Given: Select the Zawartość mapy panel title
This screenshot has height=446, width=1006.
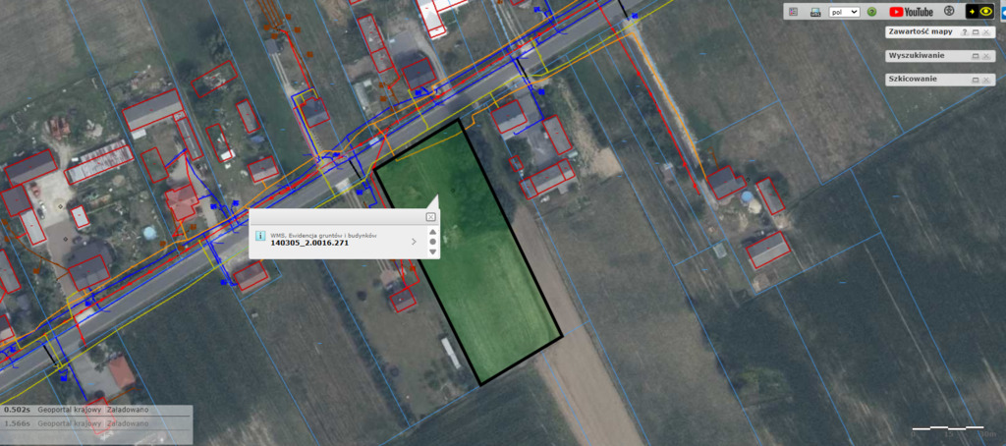Looking at the screenshot, I should pos(920,32).
